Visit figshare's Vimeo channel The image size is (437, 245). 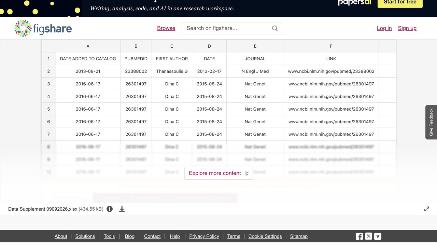click(378, 236)
